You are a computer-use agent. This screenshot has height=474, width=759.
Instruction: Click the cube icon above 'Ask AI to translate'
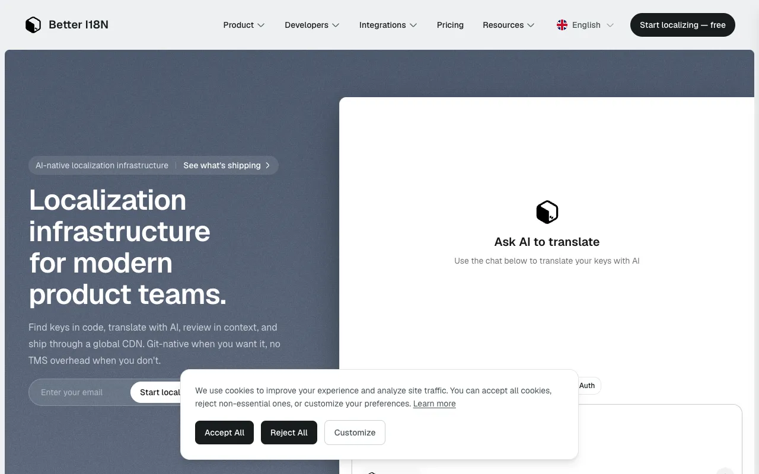[547, 212]
